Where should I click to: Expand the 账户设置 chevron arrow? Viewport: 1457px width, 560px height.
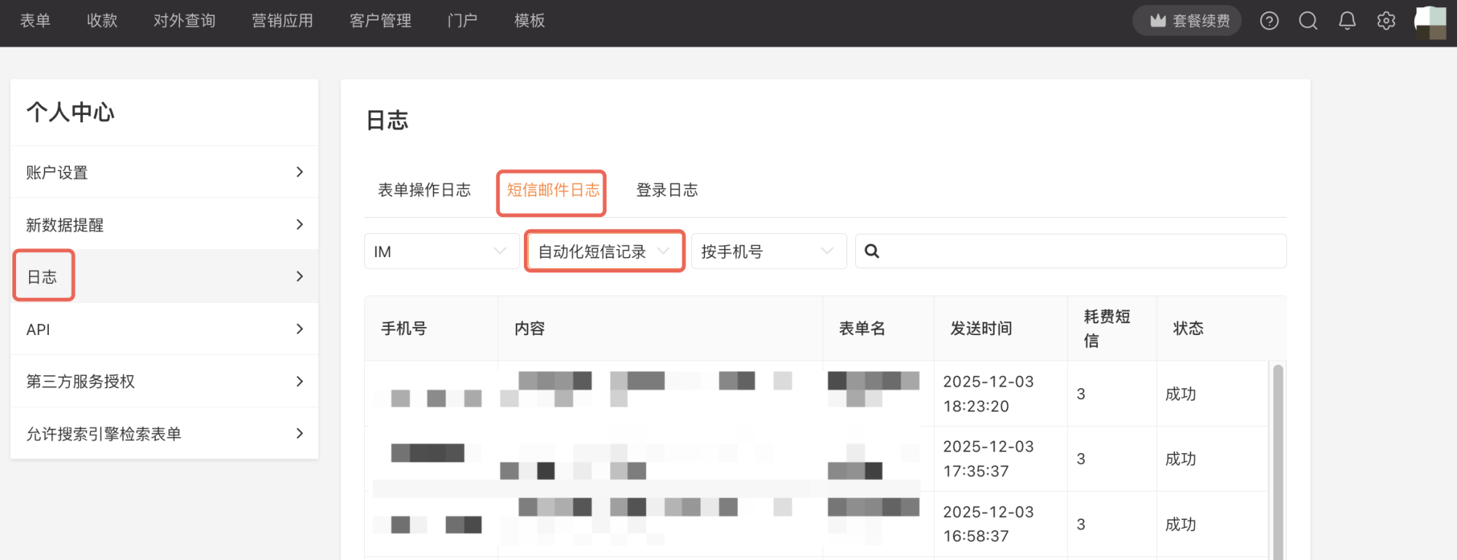click(x=299, y=172)
